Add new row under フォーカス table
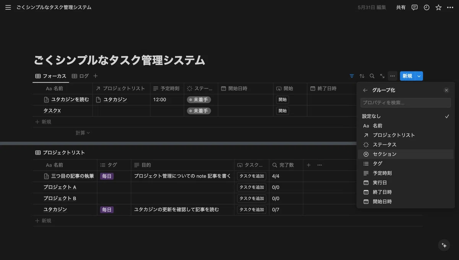Viewport: 459px width, 260px height. [x=43, y=122]
